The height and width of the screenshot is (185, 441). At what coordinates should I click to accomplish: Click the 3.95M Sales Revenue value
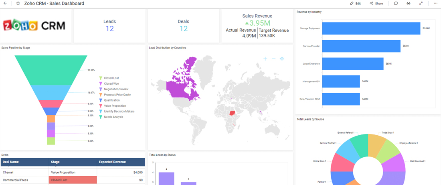[x=257, y=23]
